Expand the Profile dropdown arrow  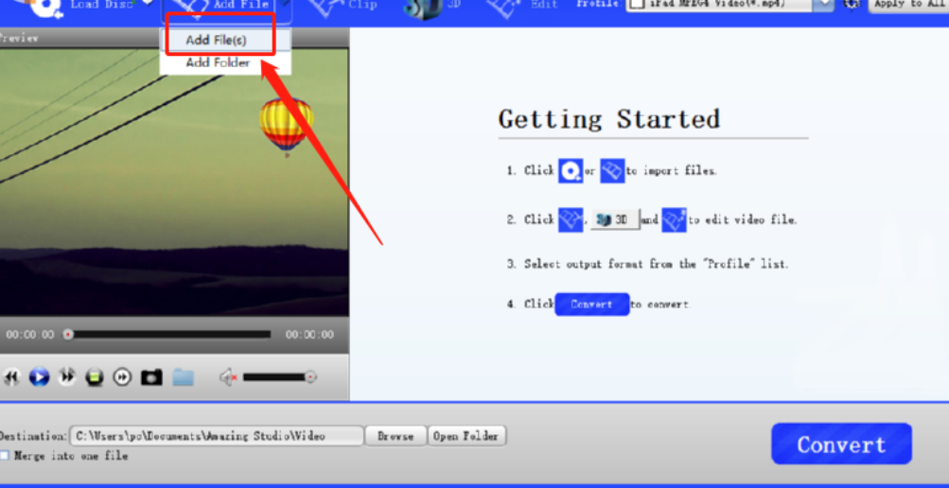coord(823,5)
